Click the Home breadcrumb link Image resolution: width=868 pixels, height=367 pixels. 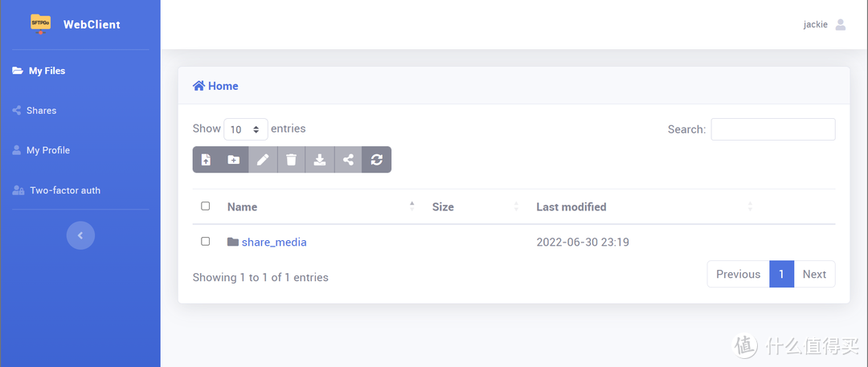click(223, 86)
